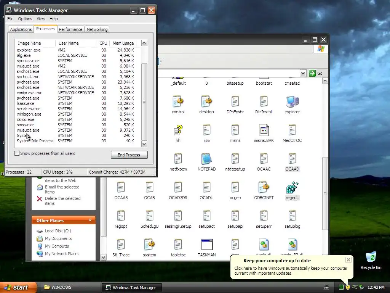The width and height of the screenshot is (390, 293).
Task: Open Task Manager View menu
Action: tap(41, 19)
